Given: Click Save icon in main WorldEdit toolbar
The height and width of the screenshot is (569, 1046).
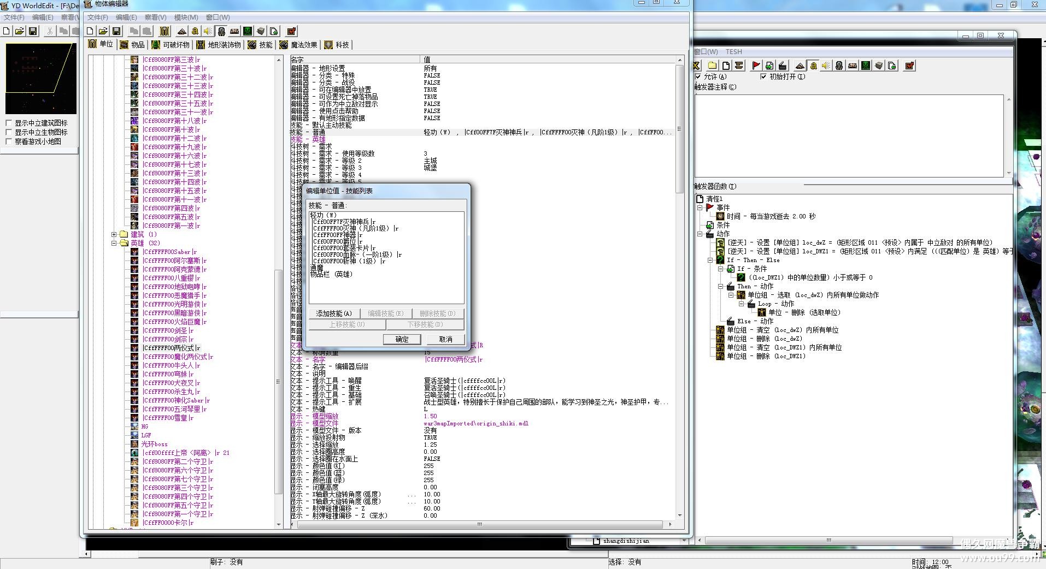Looking at the screenshot, I should [x=33, y=31].
